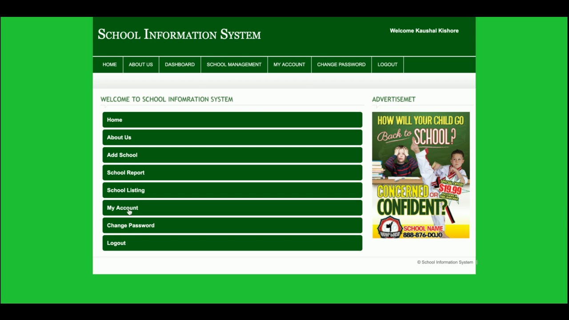Open MY ACCOUNT in the navigation bar
This screenshot has width=569, height=320.
[289, 64]
